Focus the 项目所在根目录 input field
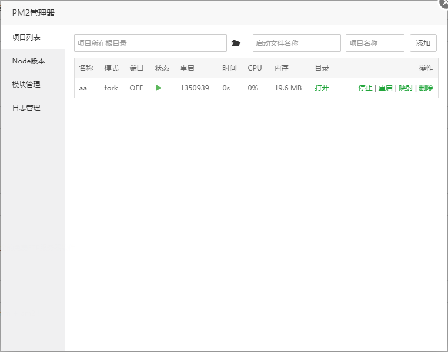The width and height of the screenshot is (448, 352). point(150,43)
